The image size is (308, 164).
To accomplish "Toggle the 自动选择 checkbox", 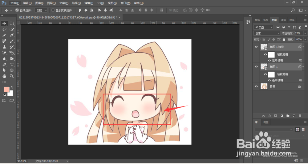I will pyautogui.click(x=17, y=10).
